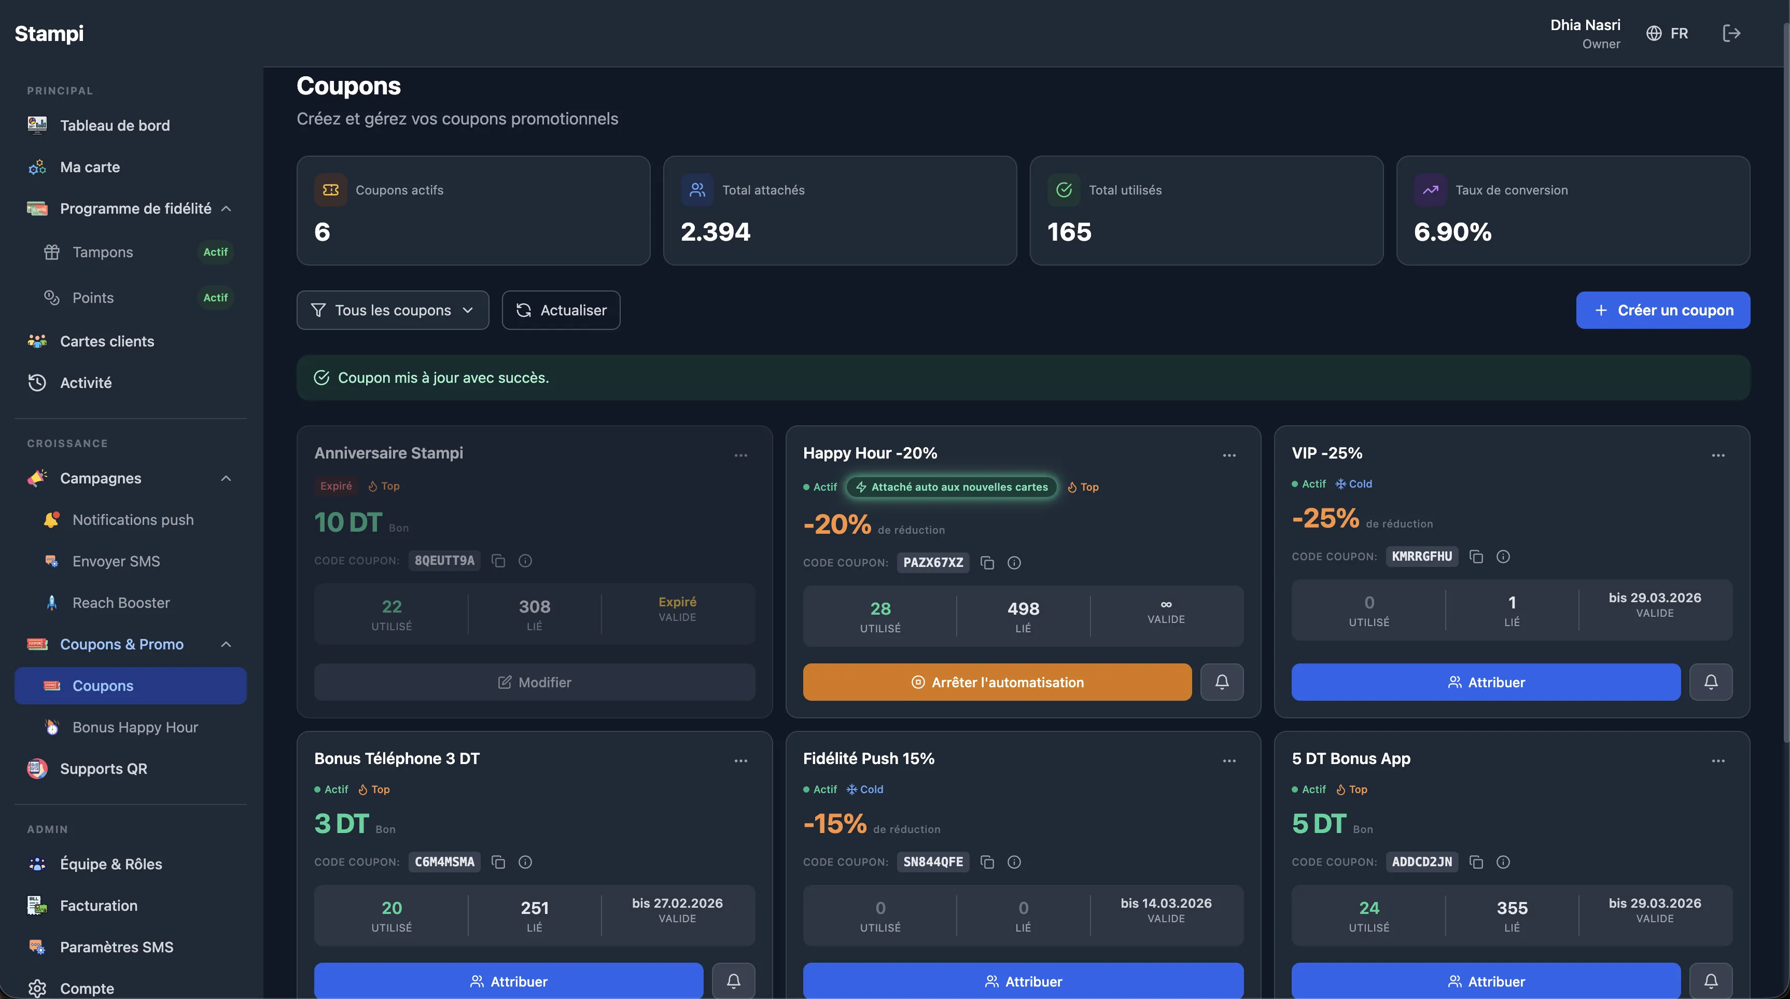Open the three-dot menu on VIP -25% card

pos(1718,455)
